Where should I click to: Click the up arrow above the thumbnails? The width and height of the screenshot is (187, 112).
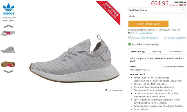[x=8, y=26]
